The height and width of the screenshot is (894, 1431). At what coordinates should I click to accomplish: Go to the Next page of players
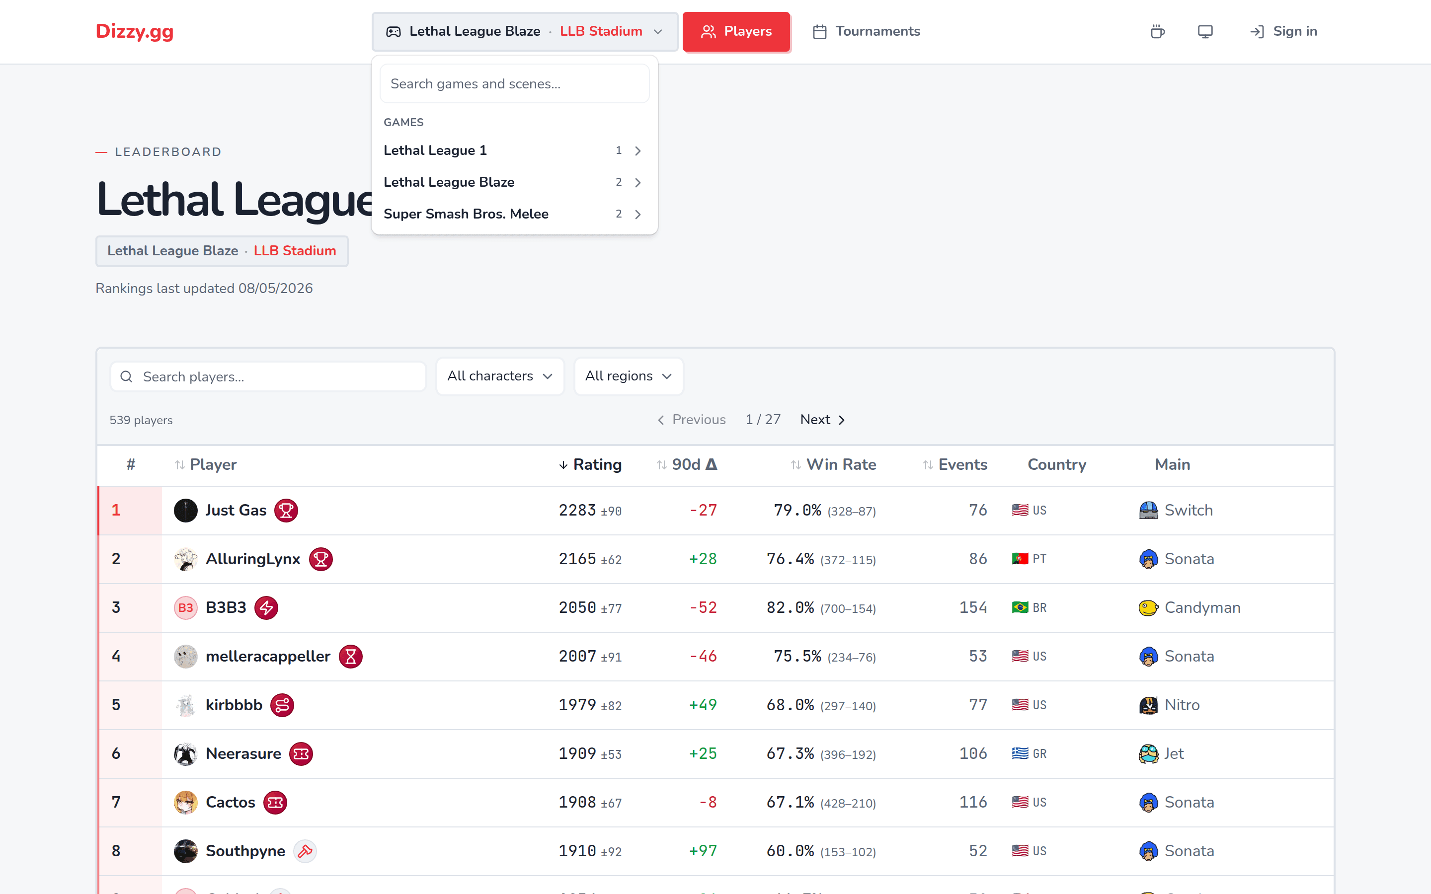click(822, 420)
